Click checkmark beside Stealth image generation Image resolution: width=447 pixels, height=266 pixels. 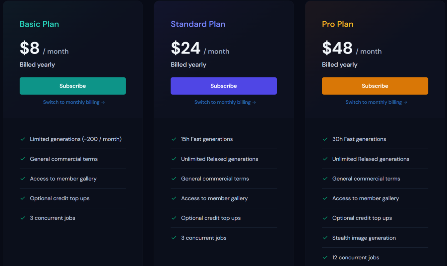325,238
